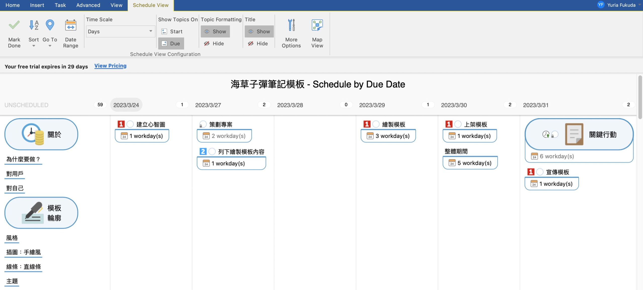Click calendar icon in 2 workday(s) box
The image size is (643, 290).
click(x=206, y=136)
